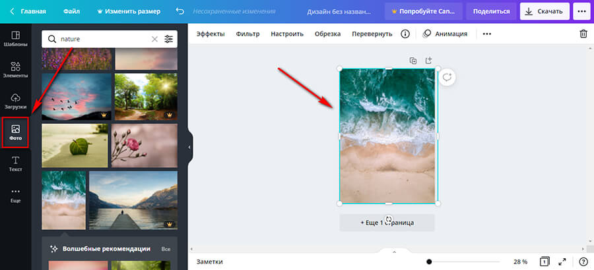Screen dimensions: 594x270
Task: Enter fullscreen presentation mode icon
Action: pos(562,261)
